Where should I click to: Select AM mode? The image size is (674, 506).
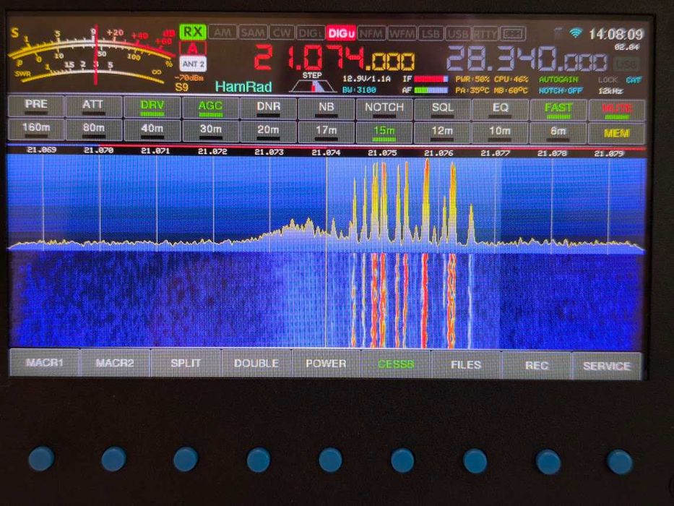tap(222, 33)
